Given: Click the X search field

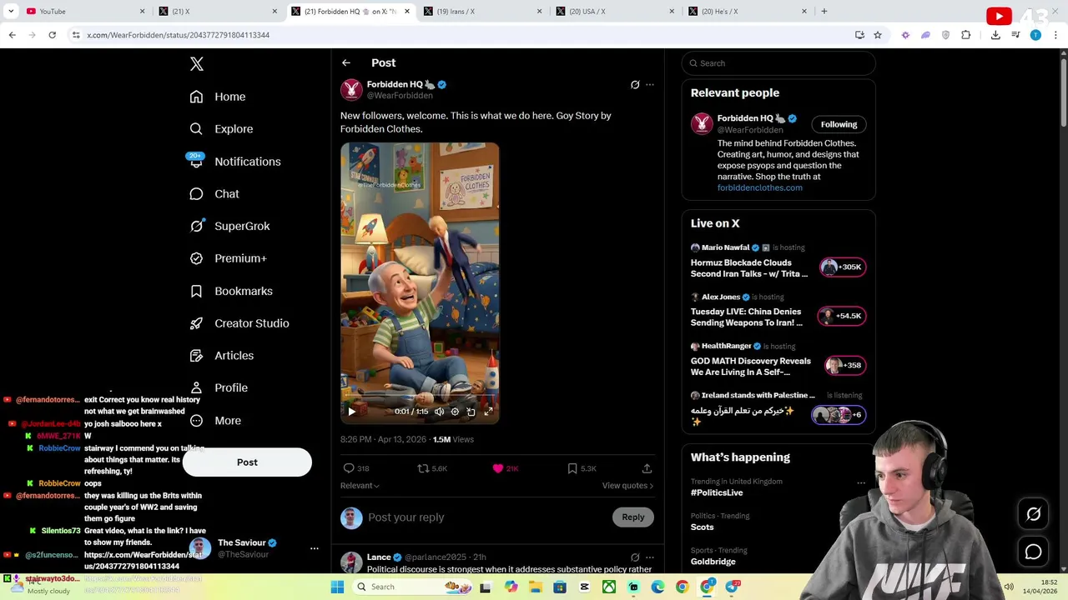Looking at the screenshot, I should pos(778,63).
